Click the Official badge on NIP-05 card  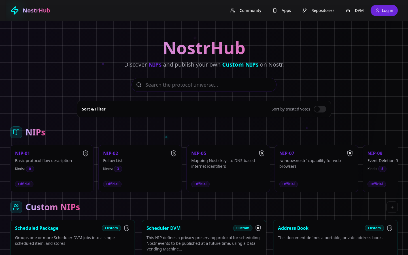pos(201,184)
